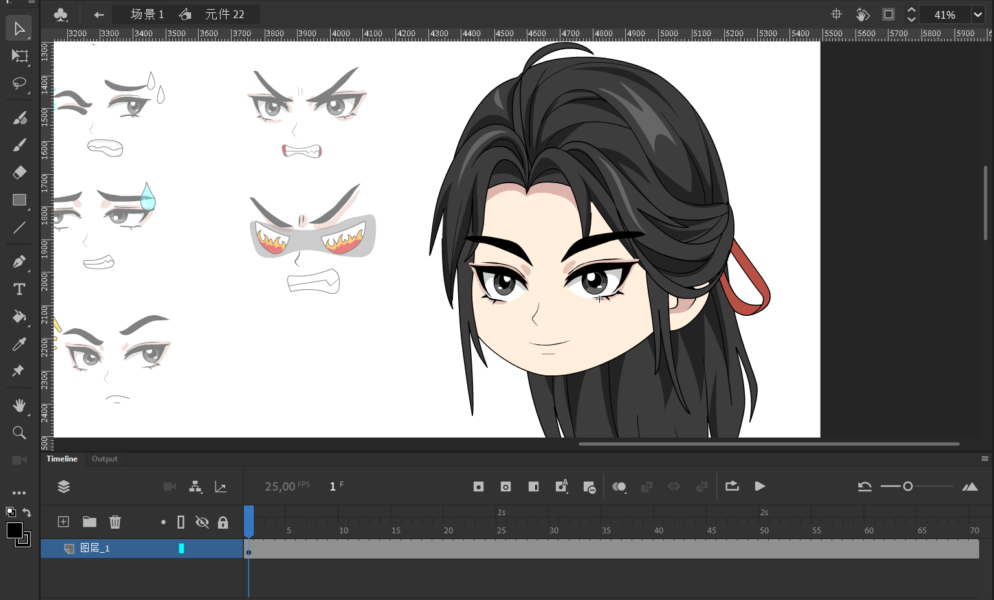Screen dimensions: 994x600
Task: Click the Free Transform tool
Action: [19, 56]
